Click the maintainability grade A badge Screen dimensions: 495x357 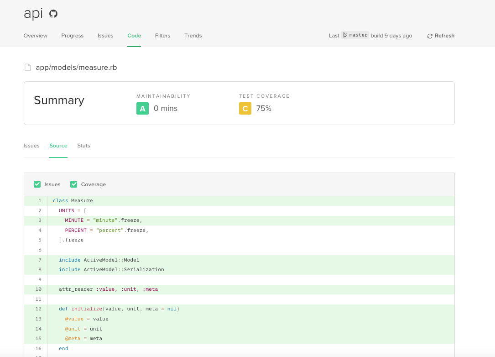(x=142, y=108)
